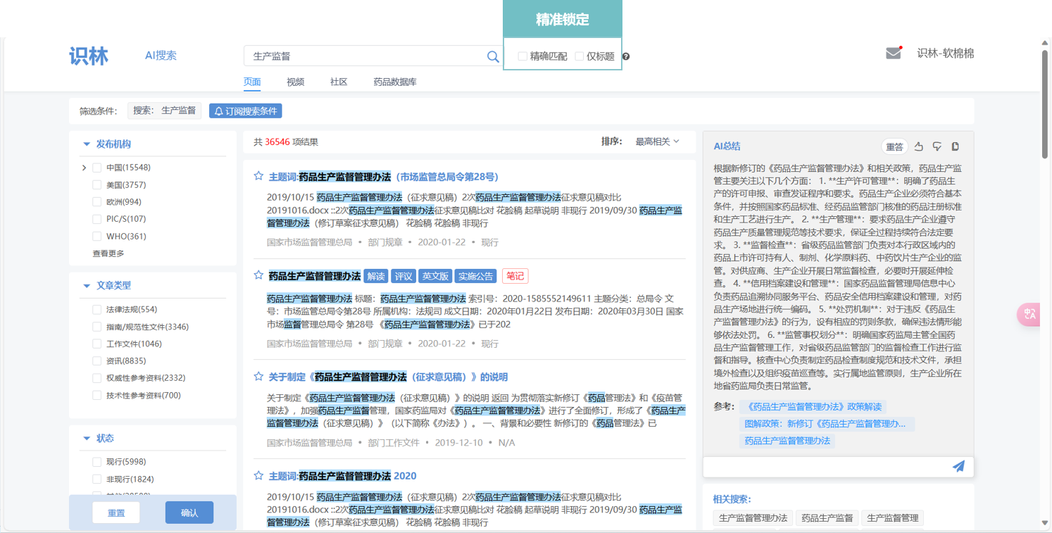The width and height of the screenshot is (1052, 533).
Task: Click the thumbs down icon in AI总结
Action: (x=937, y=146)
